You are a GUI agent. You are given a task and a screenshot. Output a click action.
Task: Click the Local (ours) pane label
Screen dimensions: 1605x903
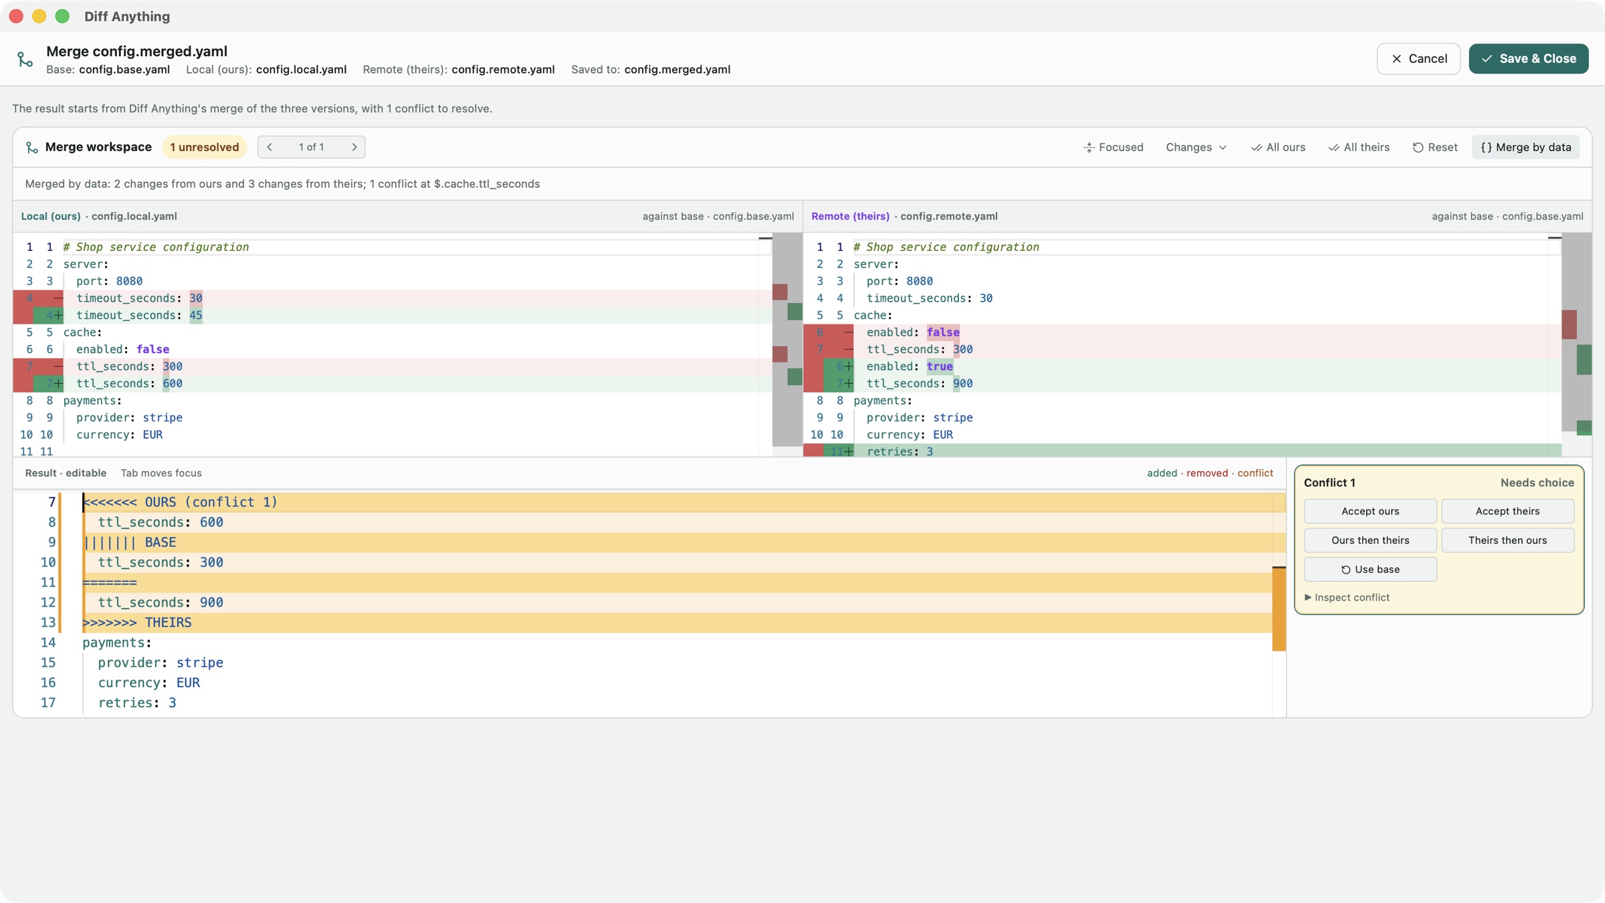51,217
